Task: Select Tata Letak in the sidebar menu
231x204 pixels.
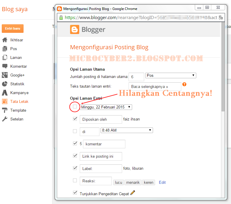Action: click(x=19, y=101)
